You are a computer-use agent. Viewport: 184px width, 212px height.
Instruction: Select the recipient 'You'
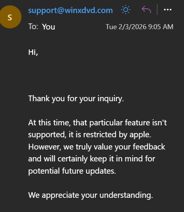(x=49, y=27)
